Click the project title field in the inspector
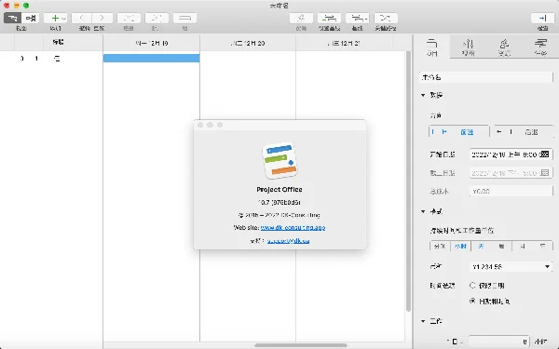 486,77
